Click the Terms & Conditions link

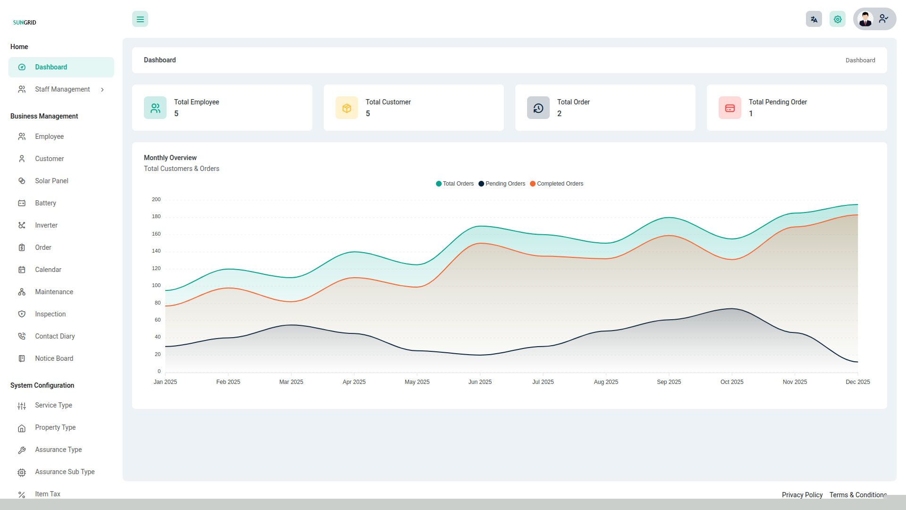[x=858, y=494]
